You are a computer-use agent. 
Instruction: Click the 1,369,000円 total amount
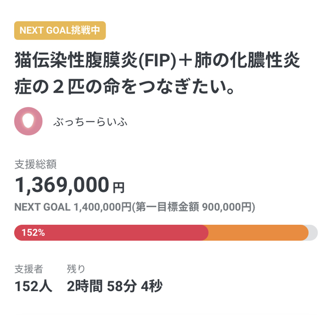pos(63,186)
